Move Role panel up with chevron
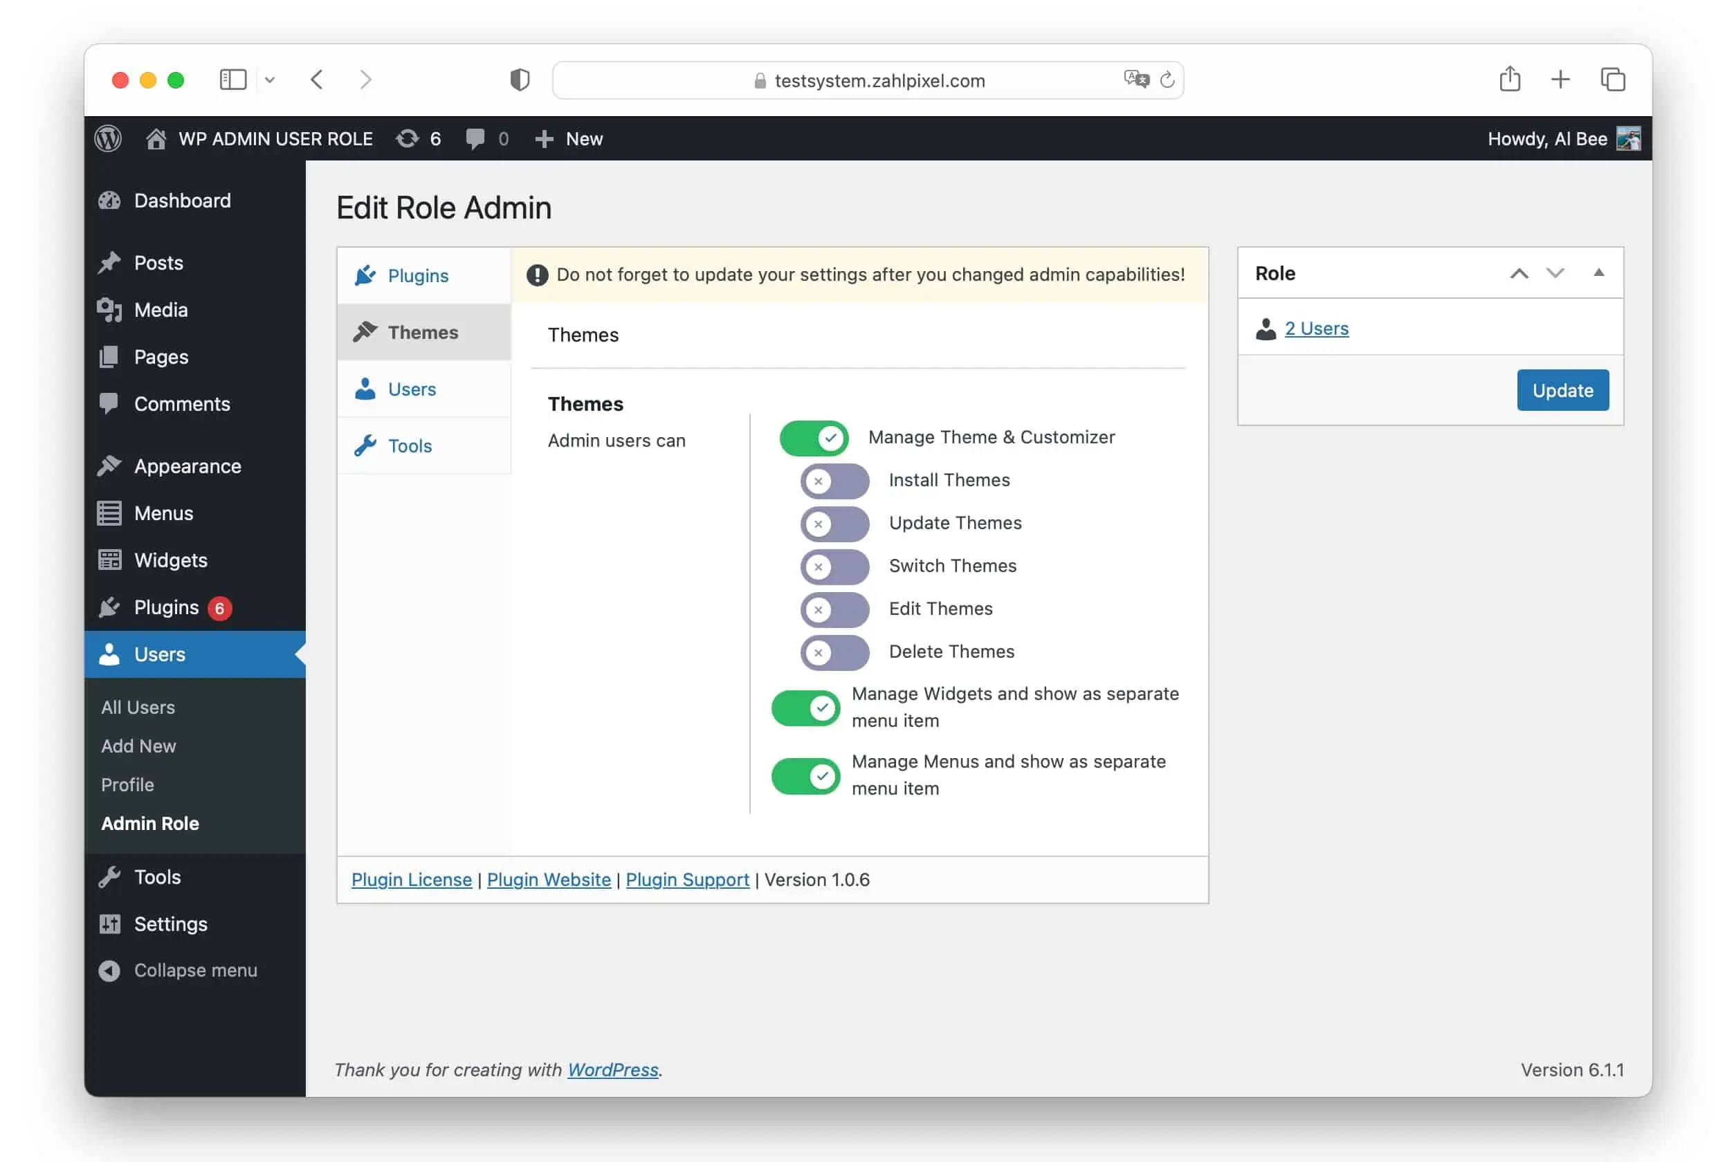 [x=1519, y=273]
